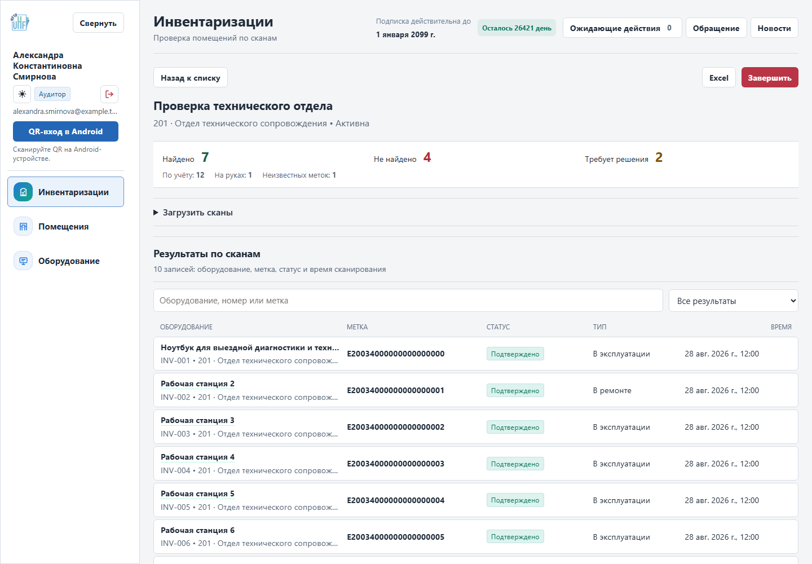
Task: Click the Аудитор role badge
Action: click(52, 94)
